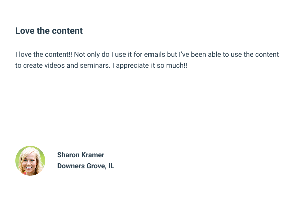Click the state abbreviation "IL"
Viewport: 301px width, 201px height.
coord(111,166)
